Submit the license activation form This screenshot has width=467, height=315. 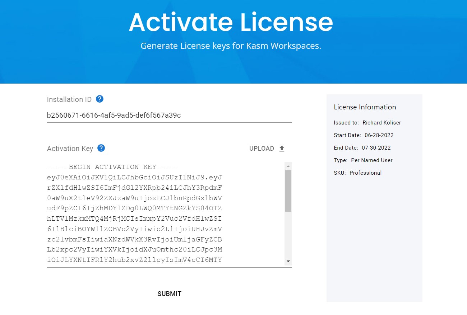(169, 294)
